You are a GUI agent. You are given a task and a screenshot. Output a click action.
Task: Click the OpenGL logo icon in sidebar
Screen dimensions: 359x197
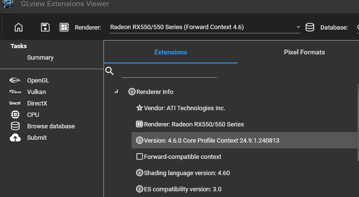coord(15,80)
